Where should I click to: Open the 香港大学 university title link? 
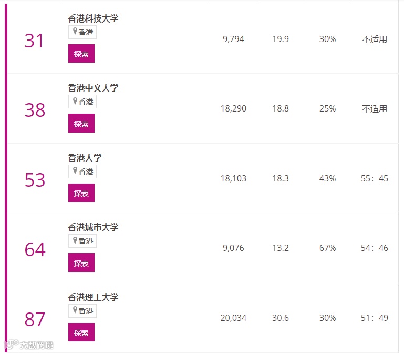tap(85, 158)
